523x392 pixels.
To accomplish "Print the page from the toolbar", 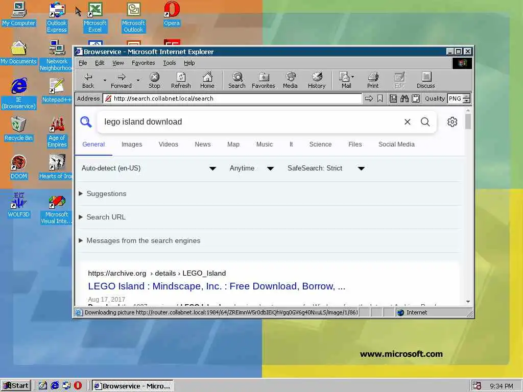I will coord(373,81).
